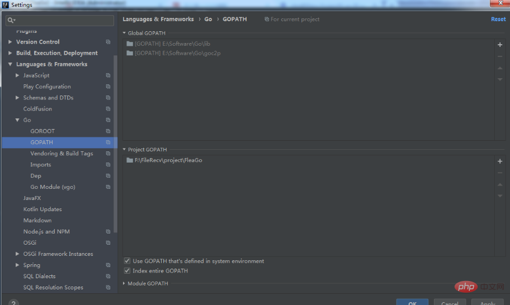Toggle Use GOPATH defined in system environment
This screenshot has height=305, width=510.
tap(127, 261)
